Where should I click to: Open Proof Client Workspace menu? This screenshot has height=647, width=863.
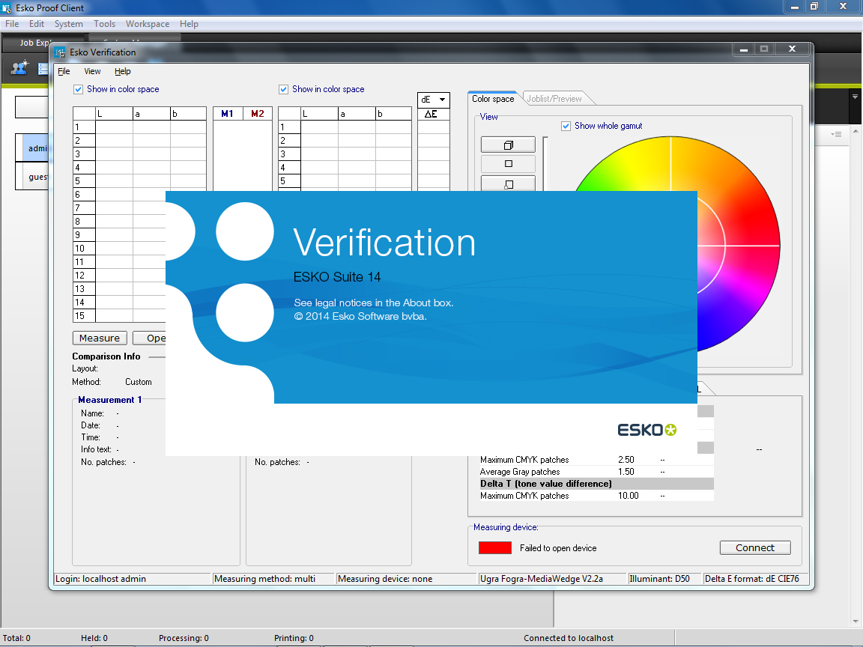[x=148, y=24]
